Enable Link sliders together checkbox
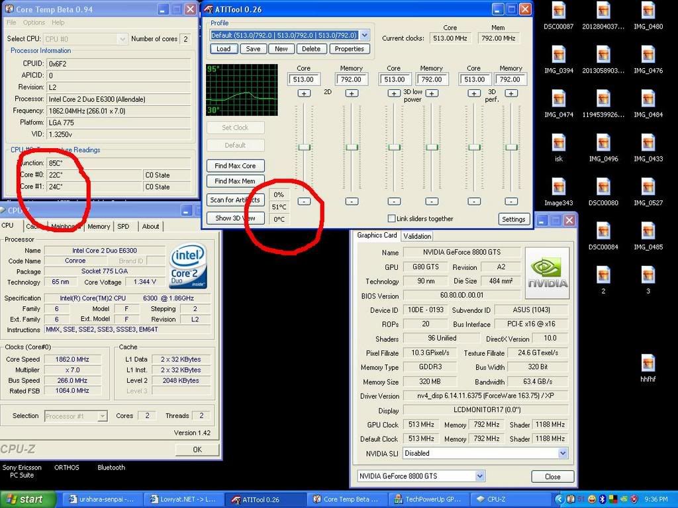 click(391, 219)
